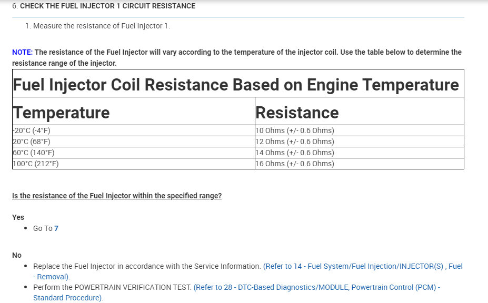The image size is (488, 303).
Task: Select the 14 Ohms resistance cell
Action: 295,153
